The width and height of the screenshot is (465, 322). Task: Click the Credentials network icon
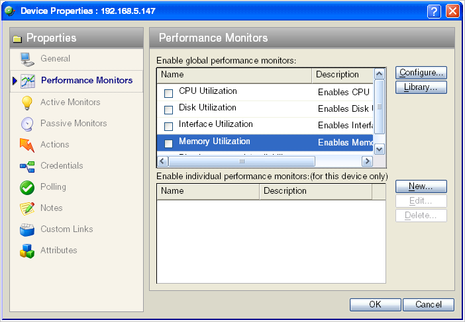(x=27, y=167)
